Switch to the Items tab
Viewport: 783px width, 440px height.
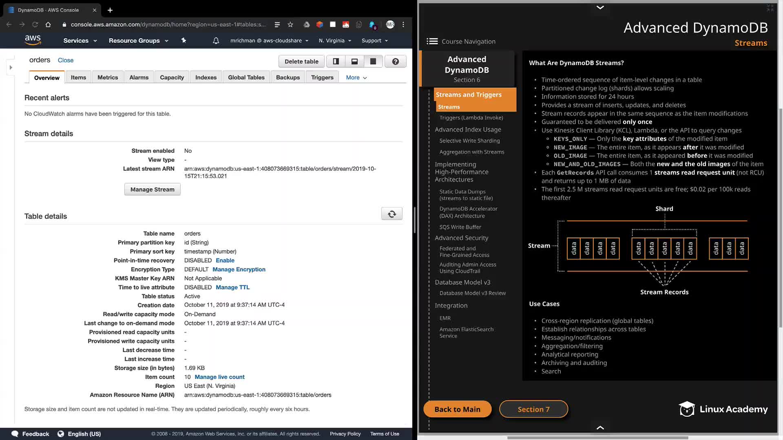[78, 77]
